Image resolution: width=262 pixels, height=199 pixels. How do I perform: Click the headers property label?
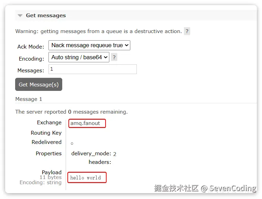coord(100,162)
